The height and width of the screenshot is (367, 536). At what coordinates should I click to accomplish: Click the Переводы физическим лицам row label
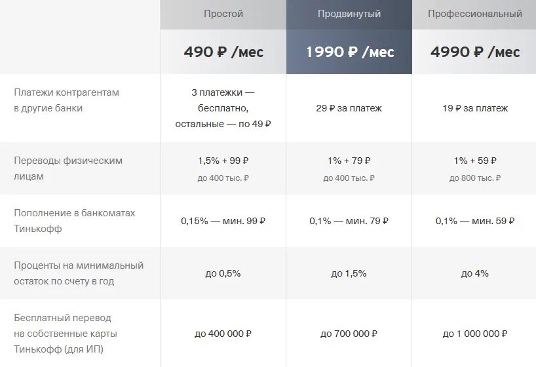point(68,168)
